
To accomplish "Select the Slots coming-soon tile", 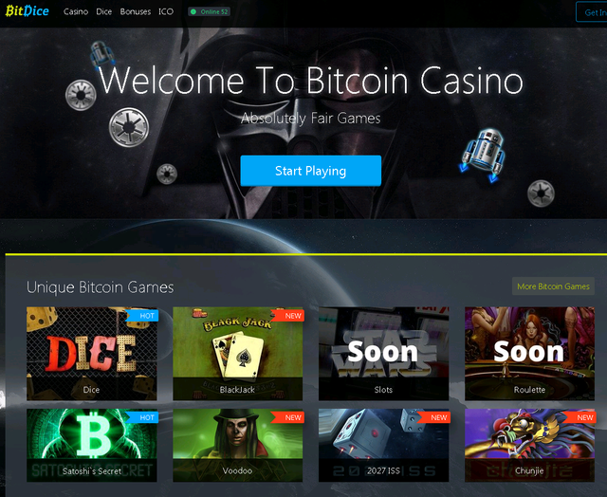I will [383, 354].
